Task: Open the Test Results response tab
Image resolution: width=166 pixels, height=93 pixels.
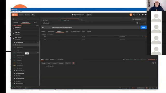Action: pos(60,60)
